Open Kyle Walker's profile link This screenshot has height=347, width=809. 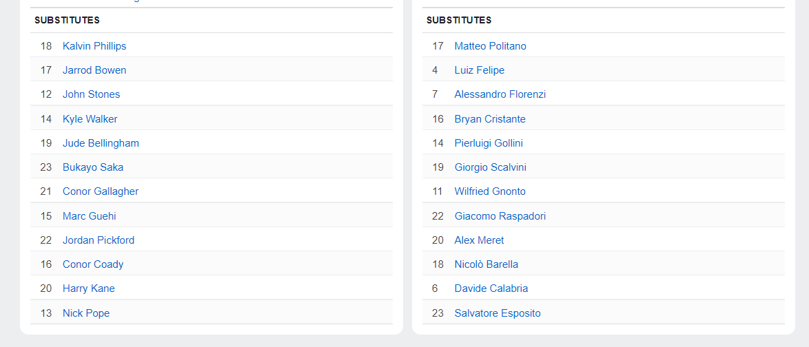[90, 119]
